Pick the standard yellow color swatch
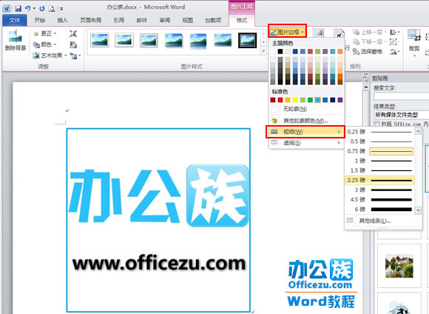 point(295,100)
